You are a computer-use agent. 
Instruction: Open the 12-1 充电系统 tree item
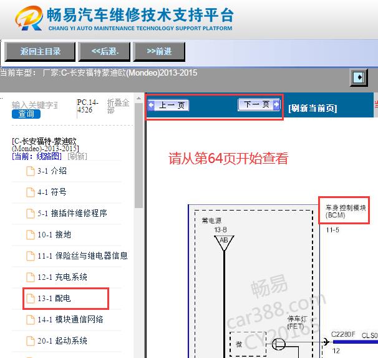[x=62, y=277]
